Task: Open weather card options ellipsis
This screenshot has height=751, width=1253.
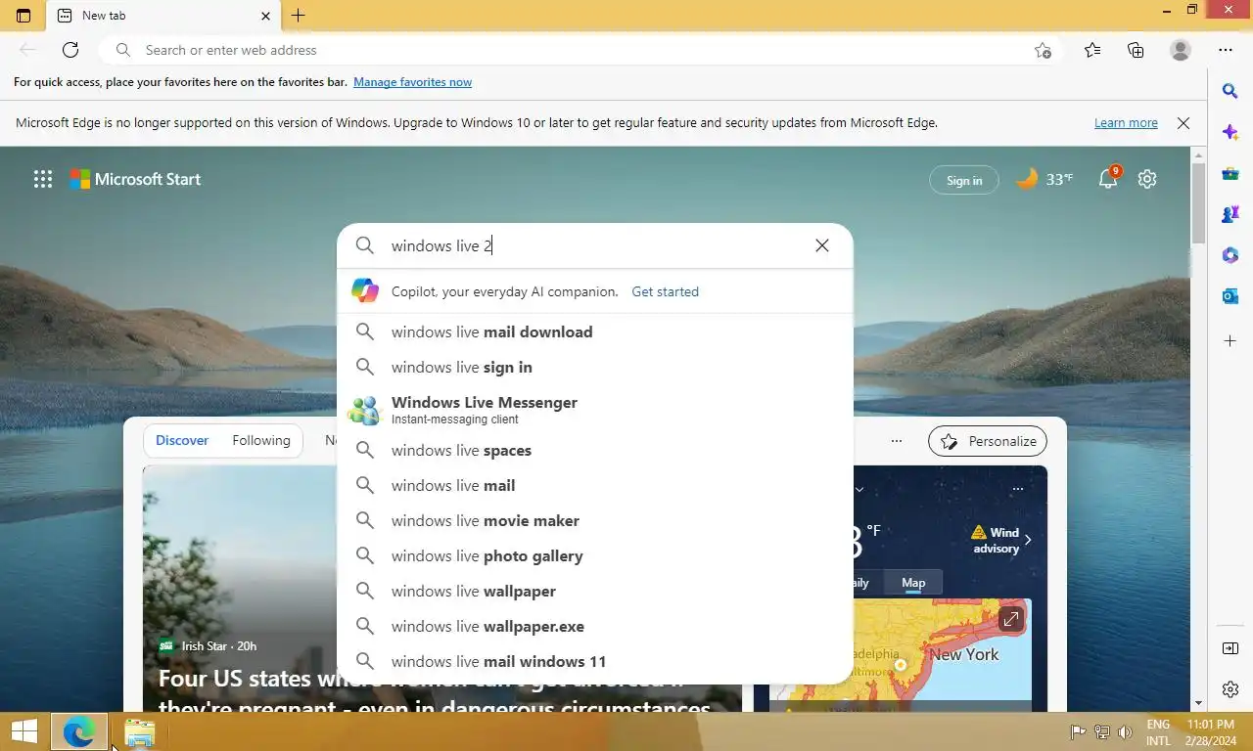Action: click(x=1018, y=488)
